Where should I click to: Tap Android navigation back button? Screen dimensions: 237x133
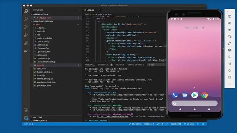tap(180, 109)
